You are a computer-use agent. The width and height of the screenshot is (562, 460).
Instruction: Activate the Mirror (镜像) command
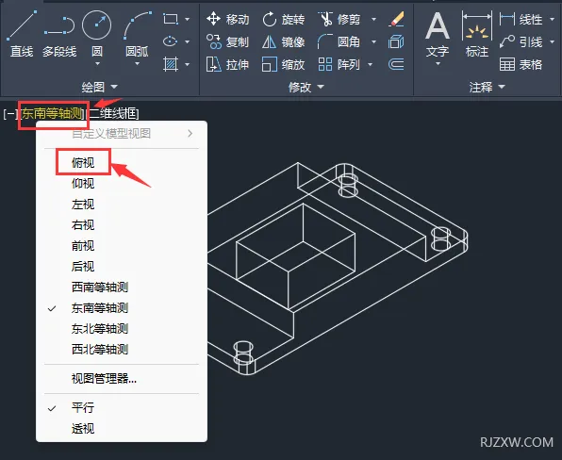tap(283, 41)
